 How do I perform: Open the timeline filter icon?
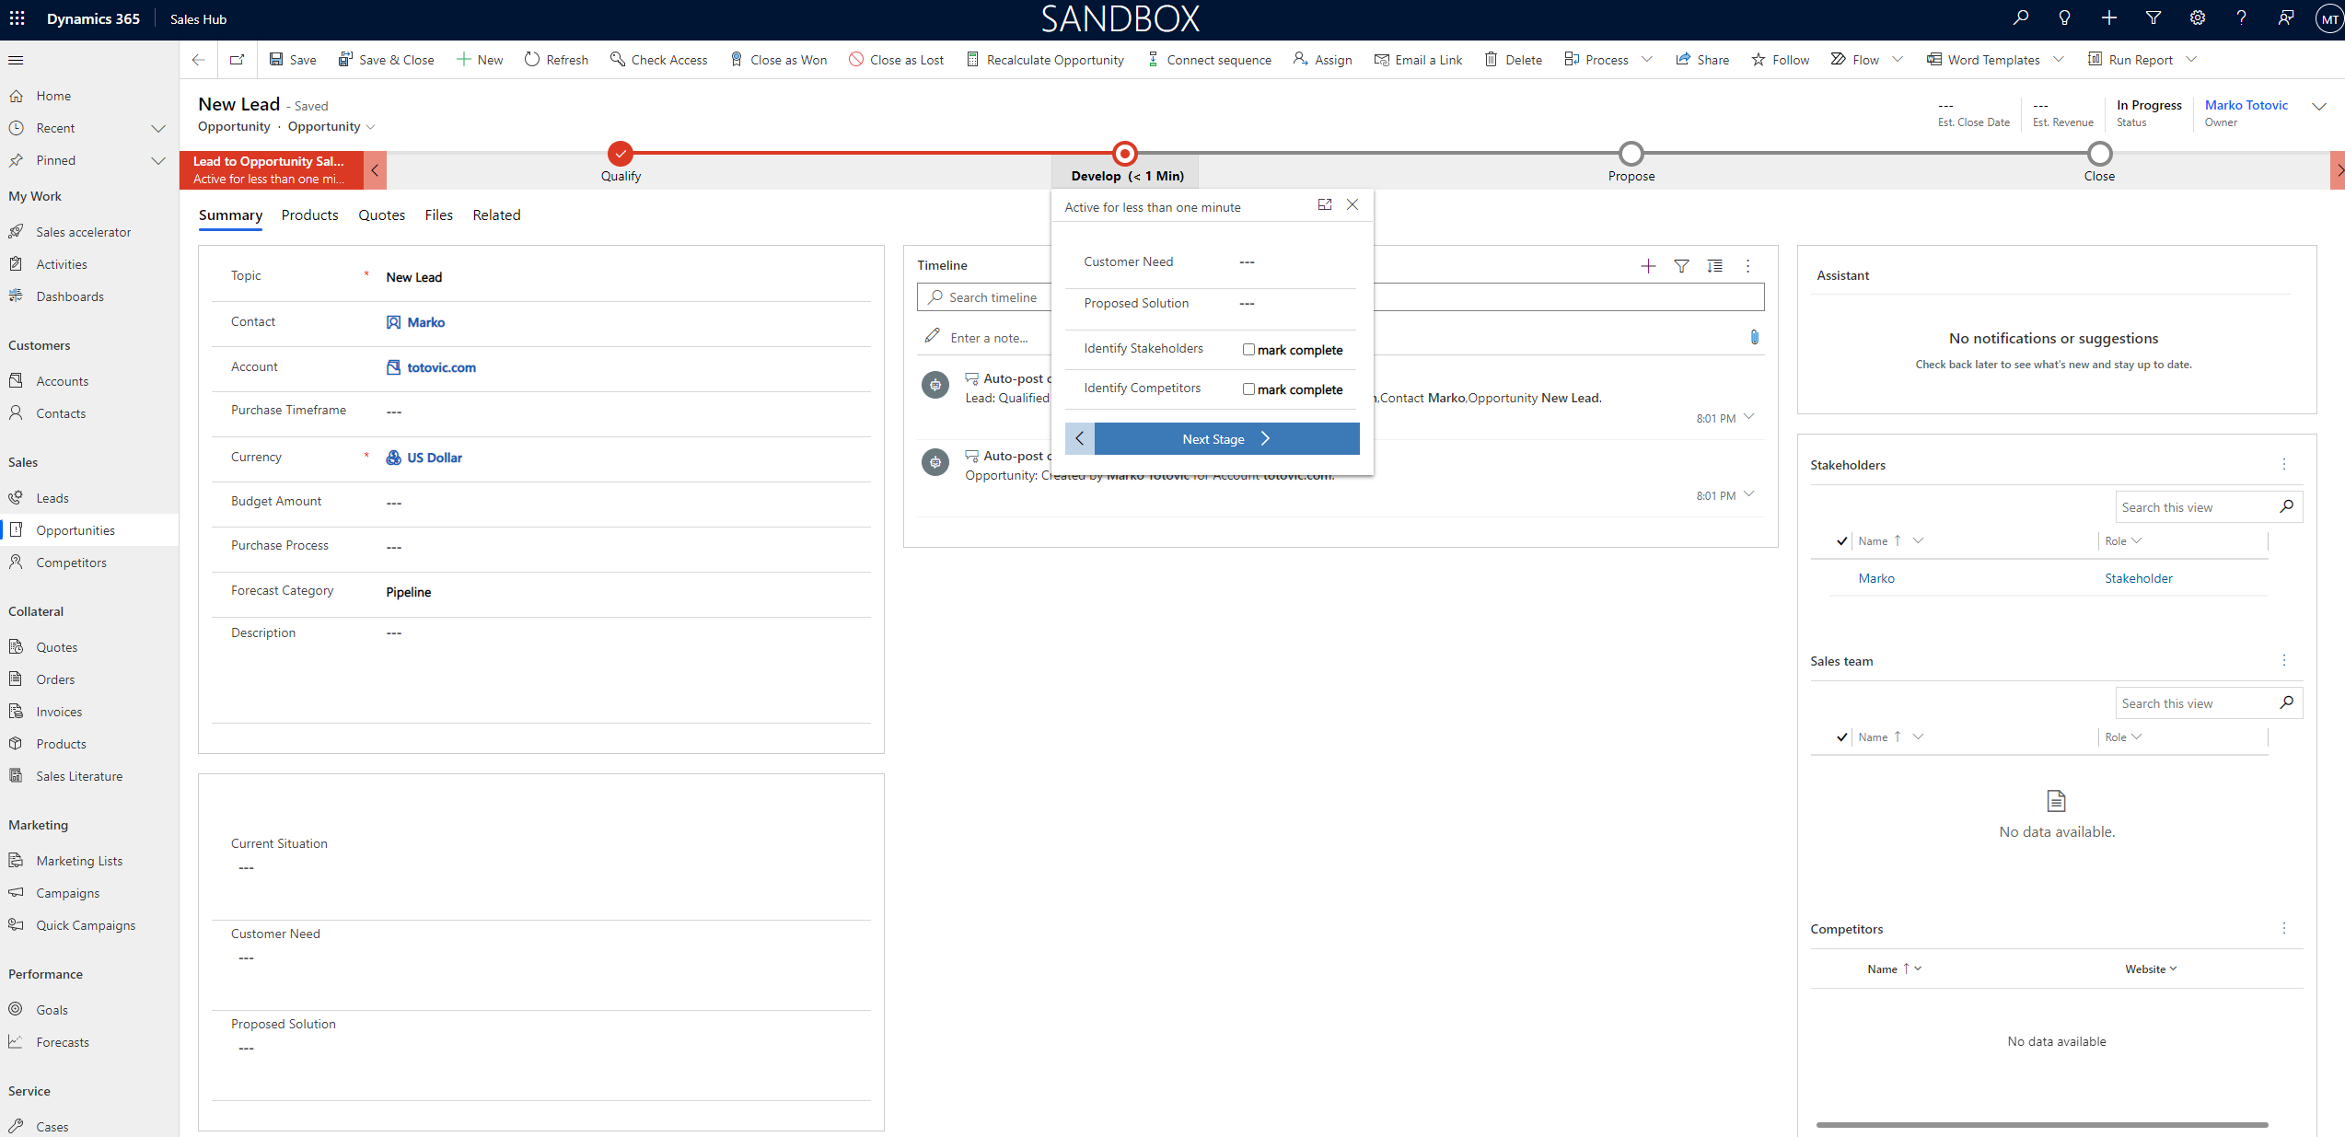point(1681,266)
